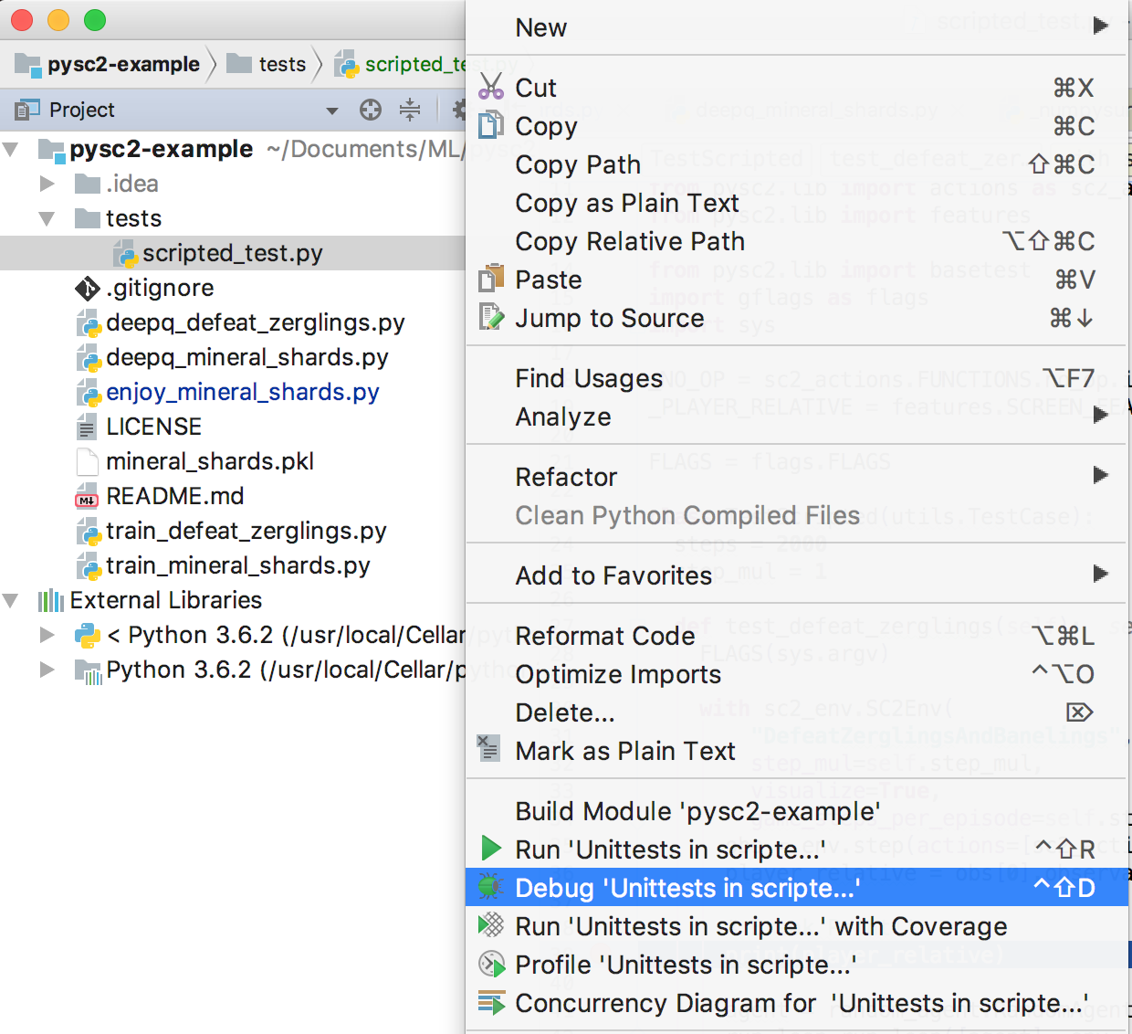The width and height of the screenshot is (1132, 1034).
Task: Choose Debug 'Unittests in scripte...' menu entry
Action: [687, 888]
